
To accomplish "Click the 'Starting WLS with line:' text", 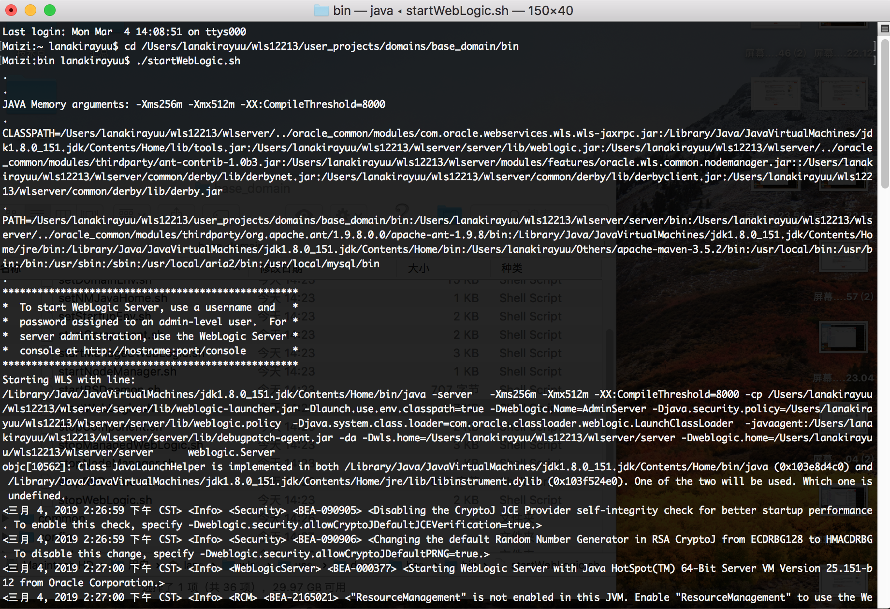I will [69, 380].
